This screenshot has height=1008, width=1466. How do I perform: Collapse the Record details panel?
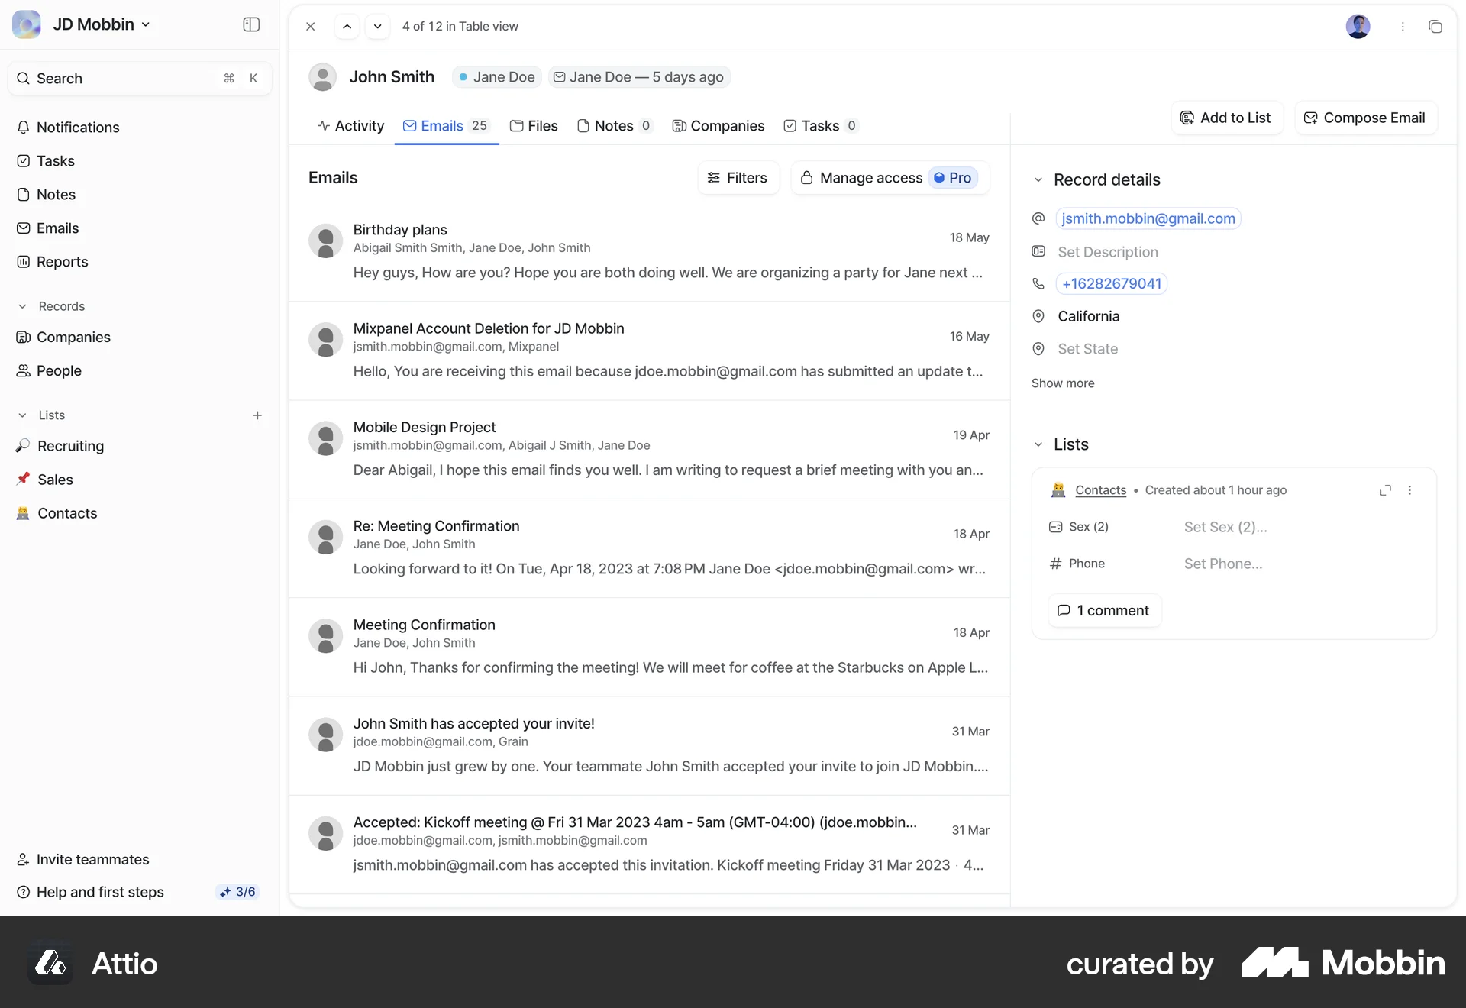coord(1039,179)
